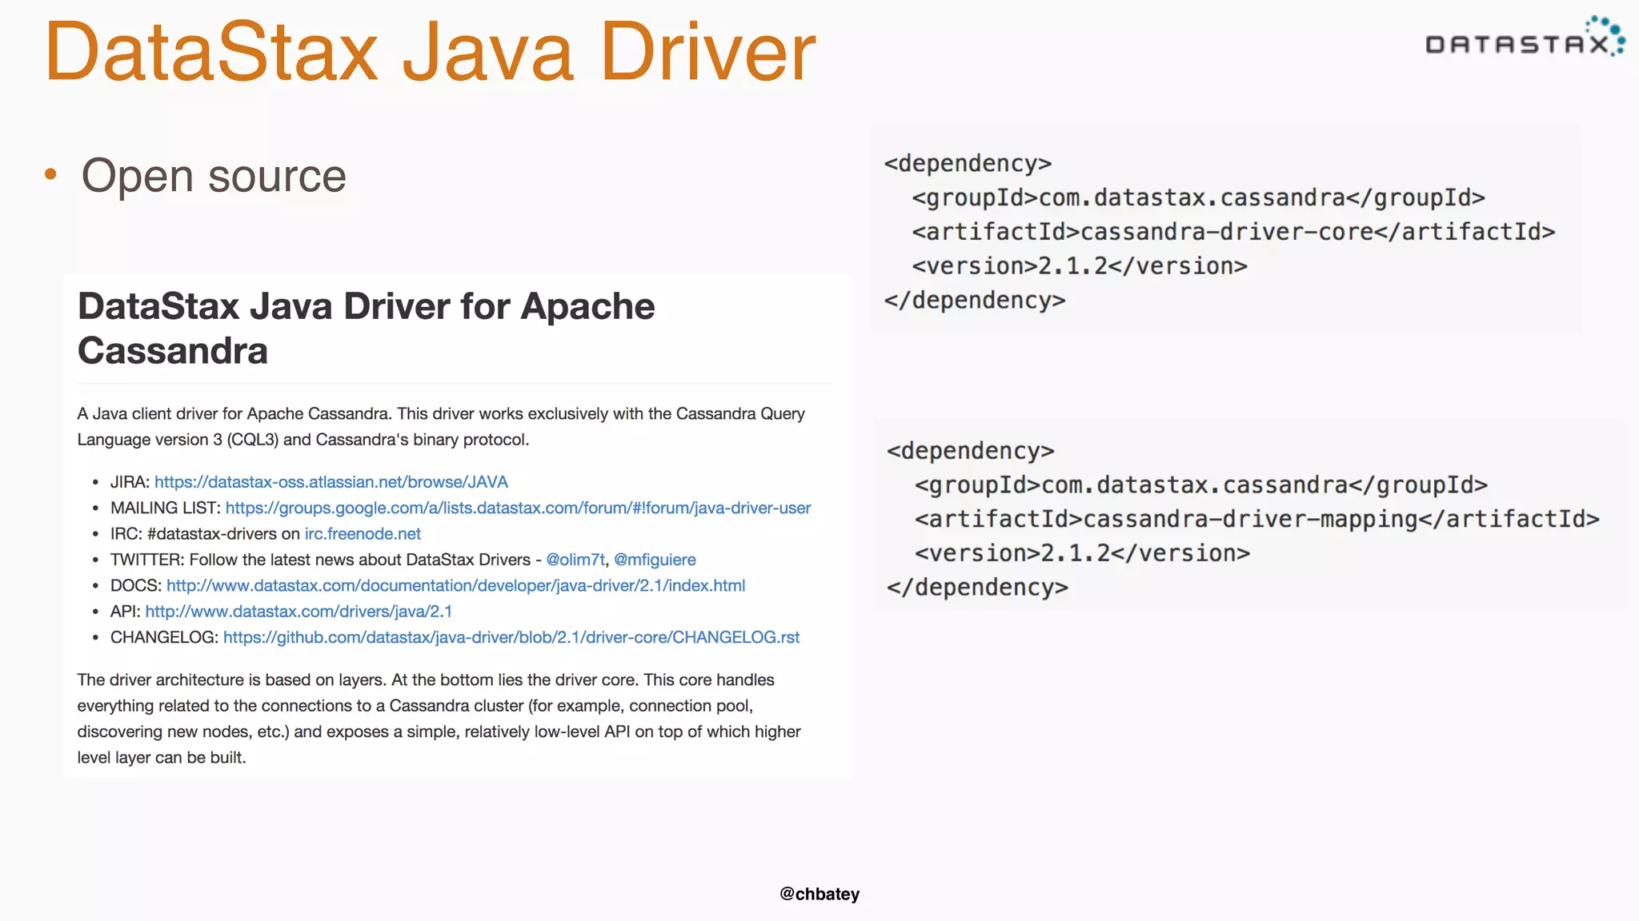This screenshot has width=1639, height=921.
Task: Open the java-driver-user mailing list link
Action: click(518, 508)
